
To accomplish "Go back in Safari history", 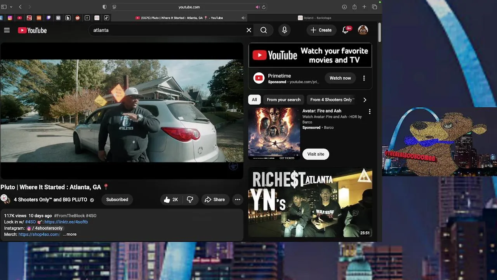I will (20, 7).
